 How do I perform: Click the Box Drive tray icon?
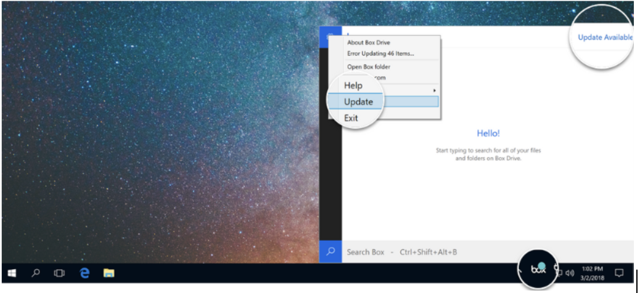point(538,270)
